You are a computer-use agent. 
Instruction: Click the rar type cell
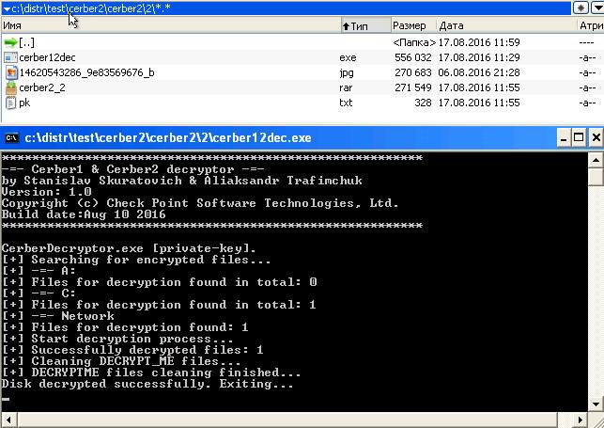346,87
